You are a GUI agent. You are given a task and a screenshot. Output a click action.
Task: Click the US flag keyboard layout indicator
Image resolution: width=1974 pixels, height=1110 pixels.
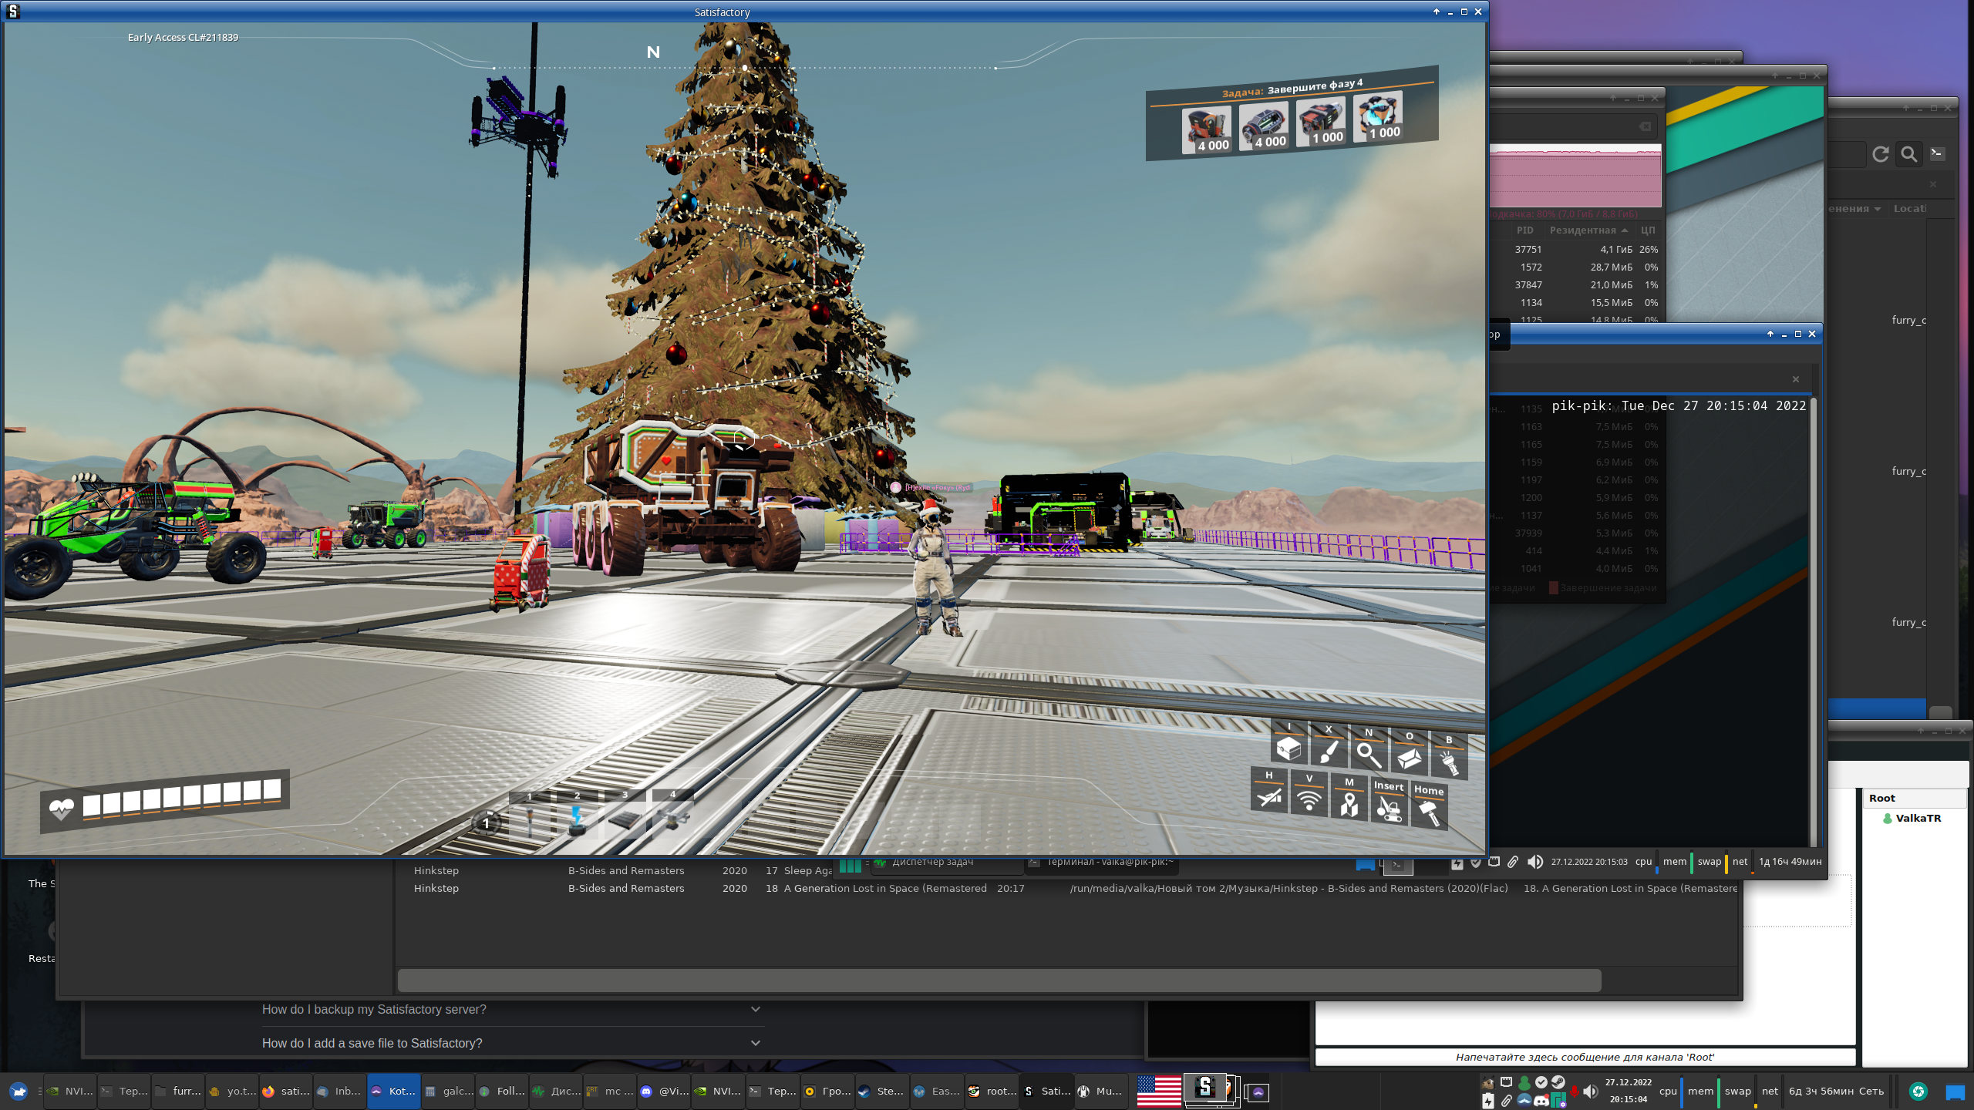tap(1159, 1091)
